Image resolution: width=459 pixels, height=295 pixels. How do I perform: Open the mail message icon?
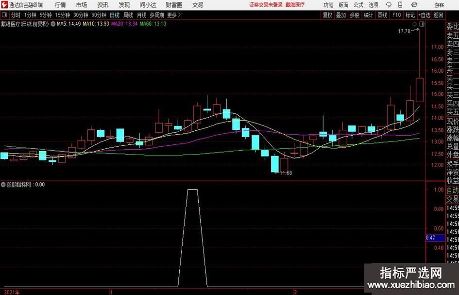point(414,5)
